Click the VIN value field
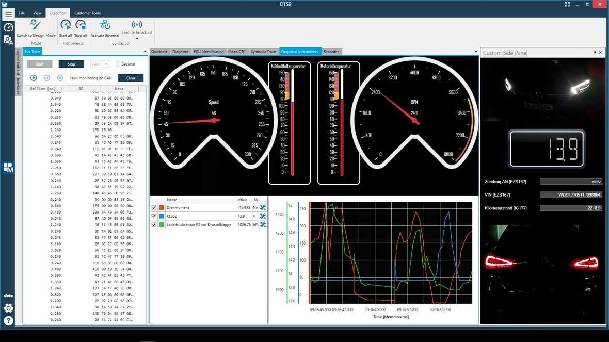Viewport: 609px width, 342px height. 571,195
